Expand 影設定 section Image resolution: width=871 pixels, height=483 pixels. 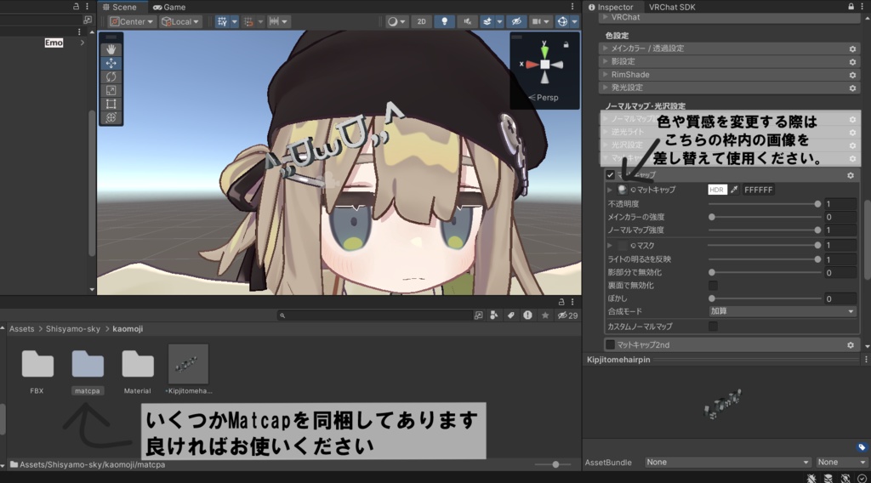606,61
